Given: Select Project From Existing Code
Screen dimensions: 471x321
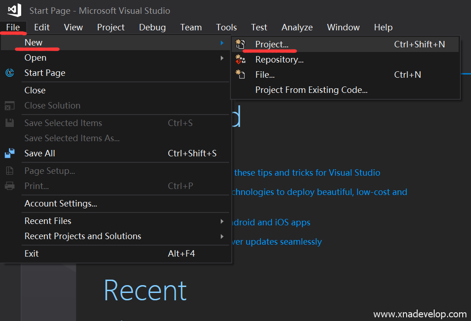Looking at the screenshot, I should point(311,90).
